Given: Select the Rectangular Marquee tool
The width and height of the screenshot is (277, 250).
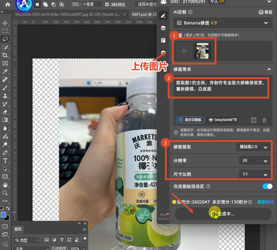Looking at the screenshot, I should [x=5, y=31].
